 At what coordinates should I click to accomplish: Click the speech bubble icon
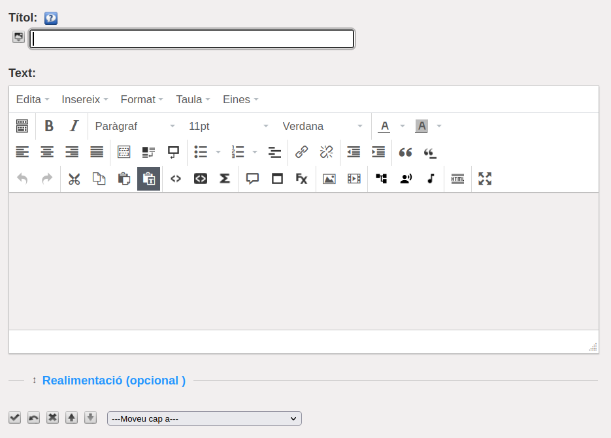[252, 179]
